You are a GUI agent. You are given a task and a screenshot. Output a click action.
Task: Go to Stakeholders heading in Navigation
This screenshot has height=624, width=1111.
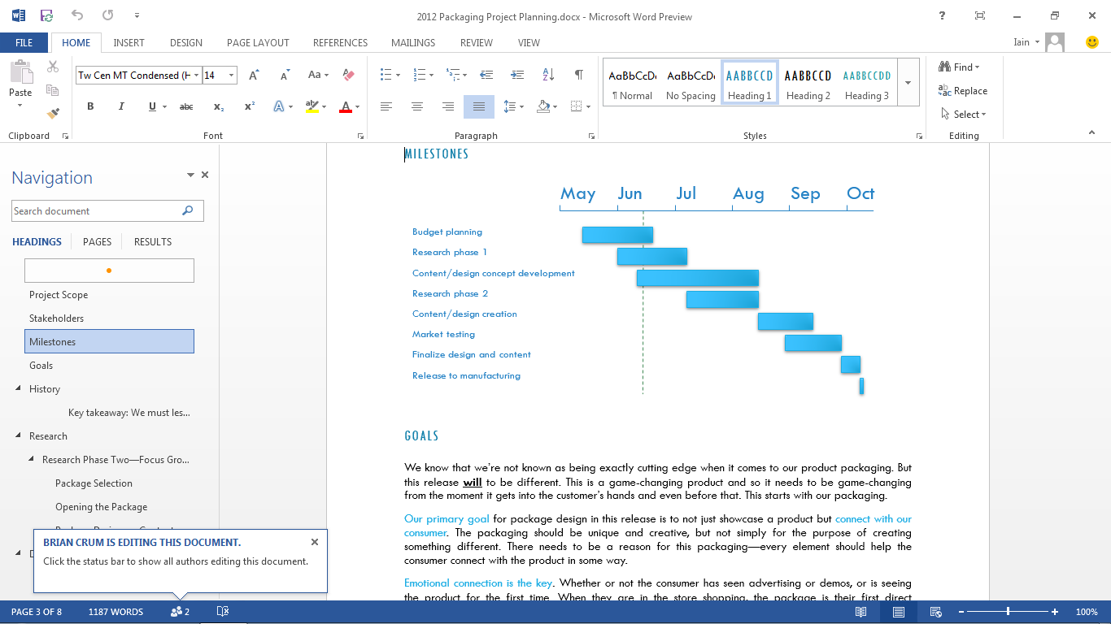(56, 318)
